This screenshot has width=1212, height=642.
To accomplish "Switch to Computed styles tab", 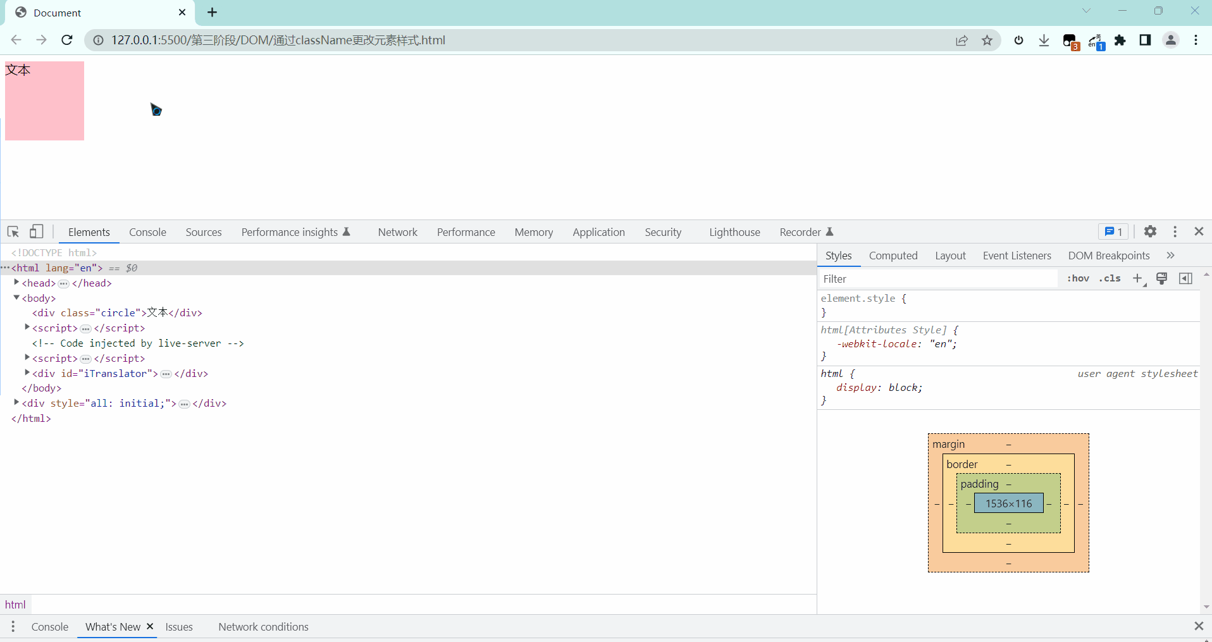I will coord(893,256).
